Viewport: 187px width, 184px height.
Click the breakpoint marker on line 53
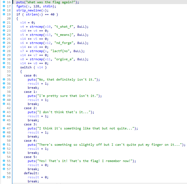[4, 153]
